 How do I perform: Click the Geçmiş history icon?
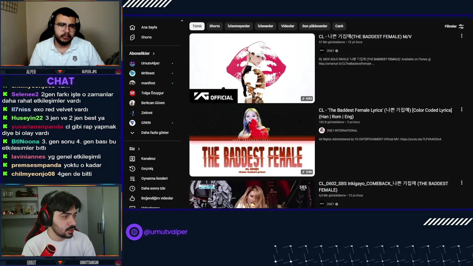click(x=132, y=168)
